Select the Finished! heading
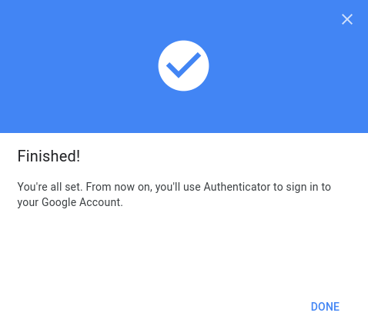 coord(49,156)
